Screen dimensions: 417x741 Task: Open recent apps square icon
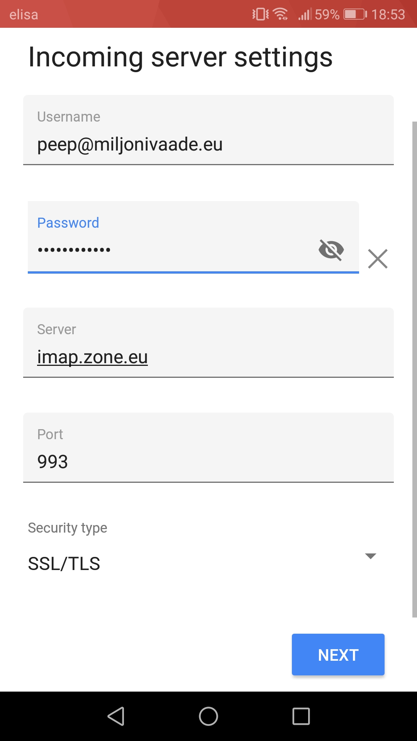coord(301,716)
